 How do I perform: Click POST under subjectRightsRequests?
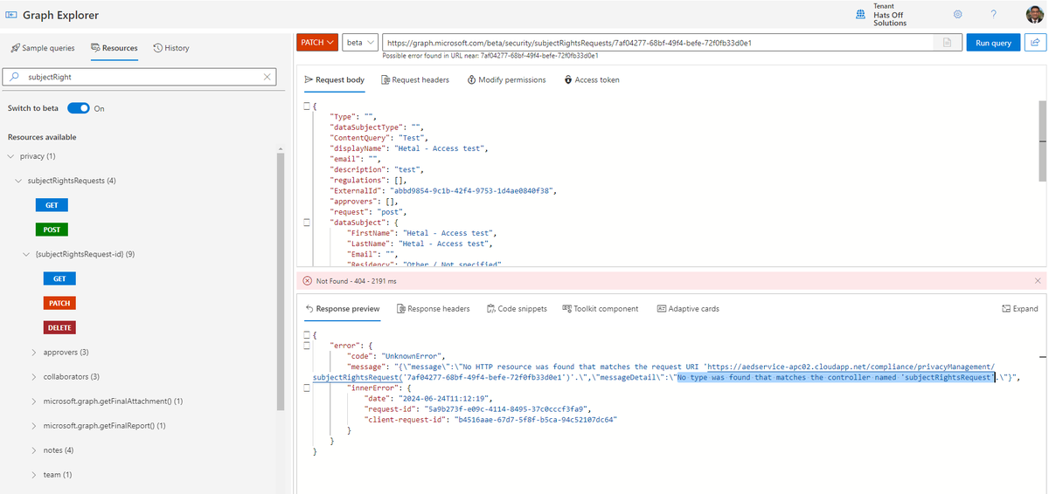[x=52, y=230]
